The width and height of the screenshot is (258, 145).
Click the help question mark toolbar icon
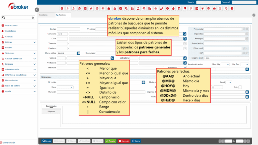coord(232,9)
